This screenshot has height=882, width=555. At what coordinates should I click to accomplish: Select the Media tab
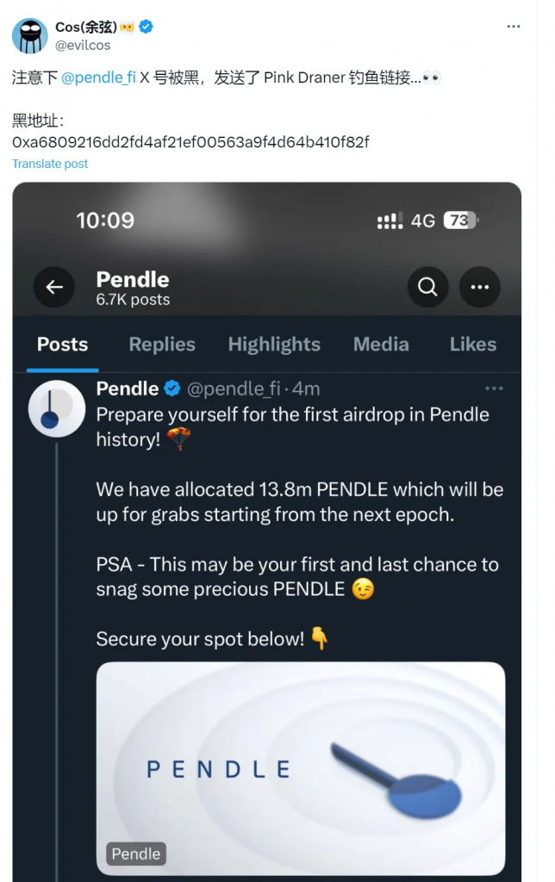[381, 345]
